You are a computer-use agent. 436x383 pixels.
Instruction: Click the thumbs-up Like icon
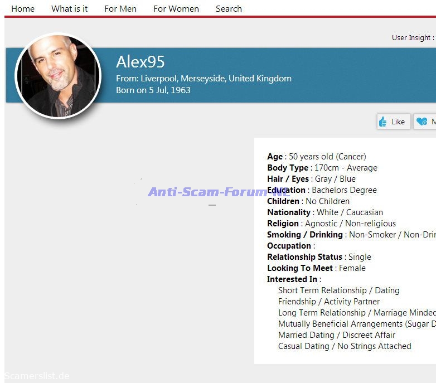point(383,122)
